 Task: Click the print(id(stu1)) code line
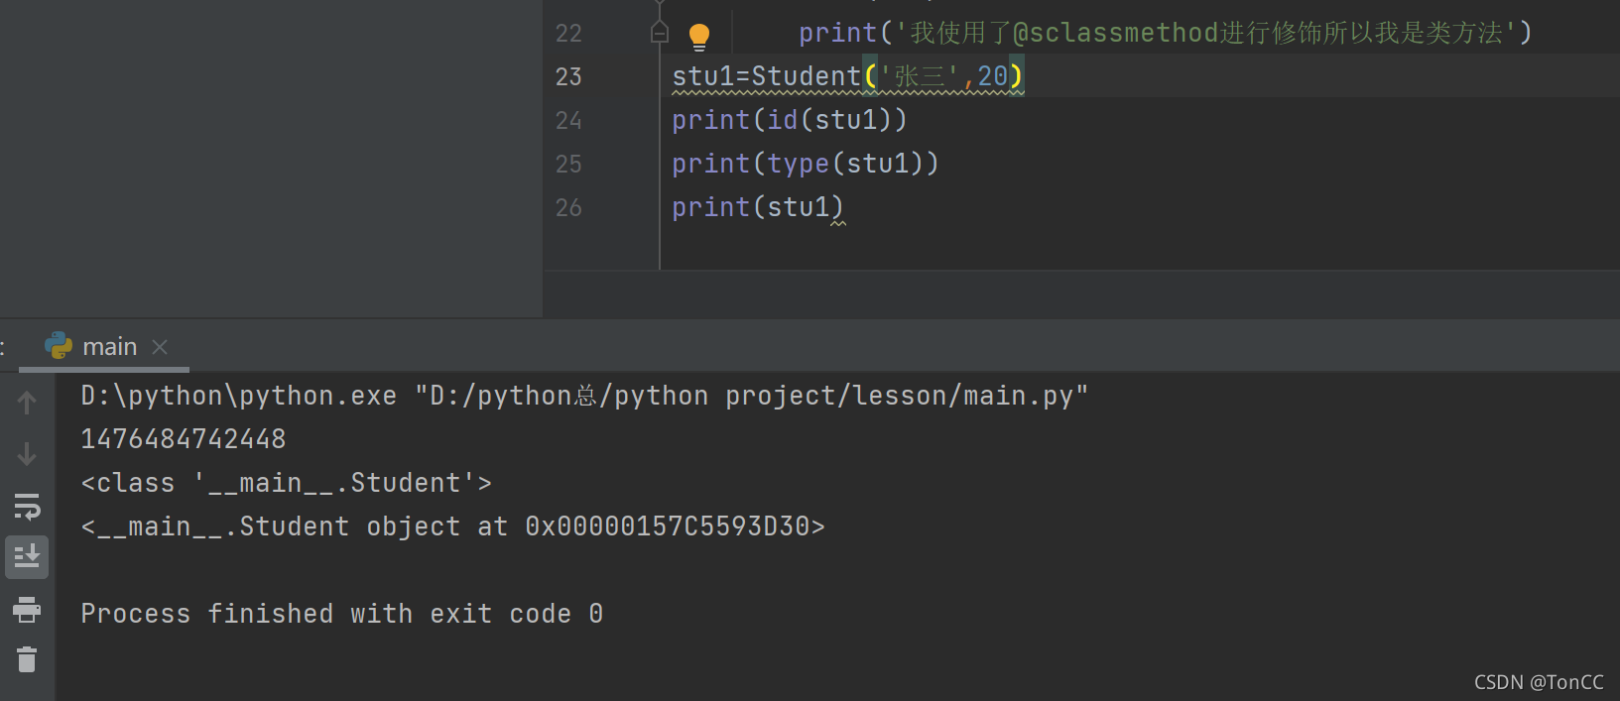[x=790, y=120]
